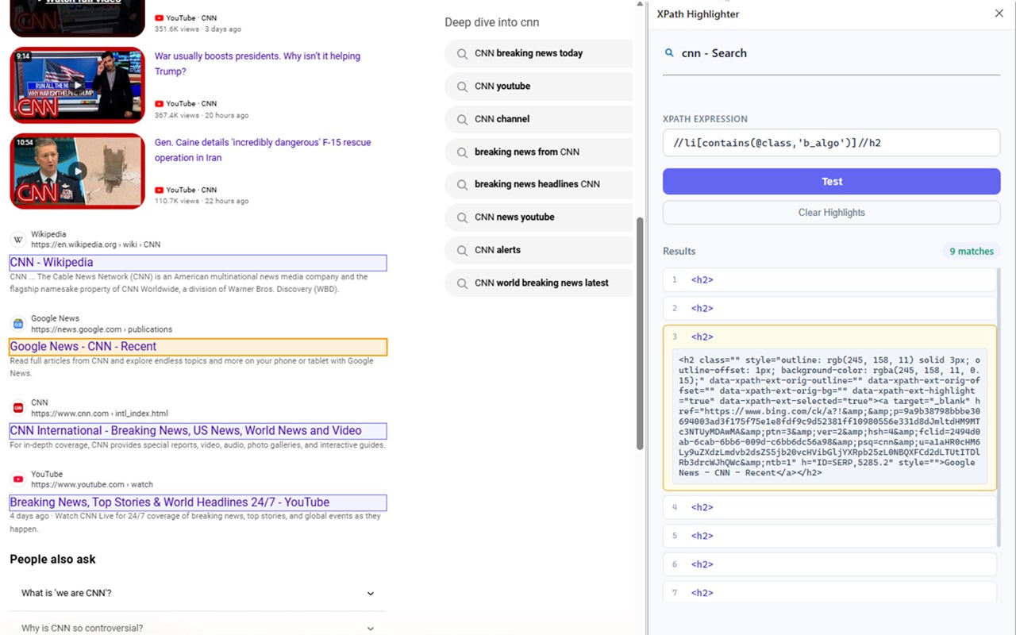
Task: Open 'Gen. Caine details' F-15 rescue video link
Action: (263, 150)
